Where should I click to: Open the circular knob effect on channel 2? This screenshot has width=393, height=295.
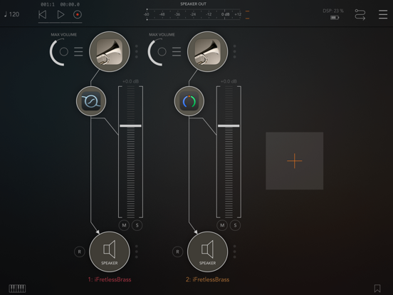pyautogui.click(x=189, y=101)
